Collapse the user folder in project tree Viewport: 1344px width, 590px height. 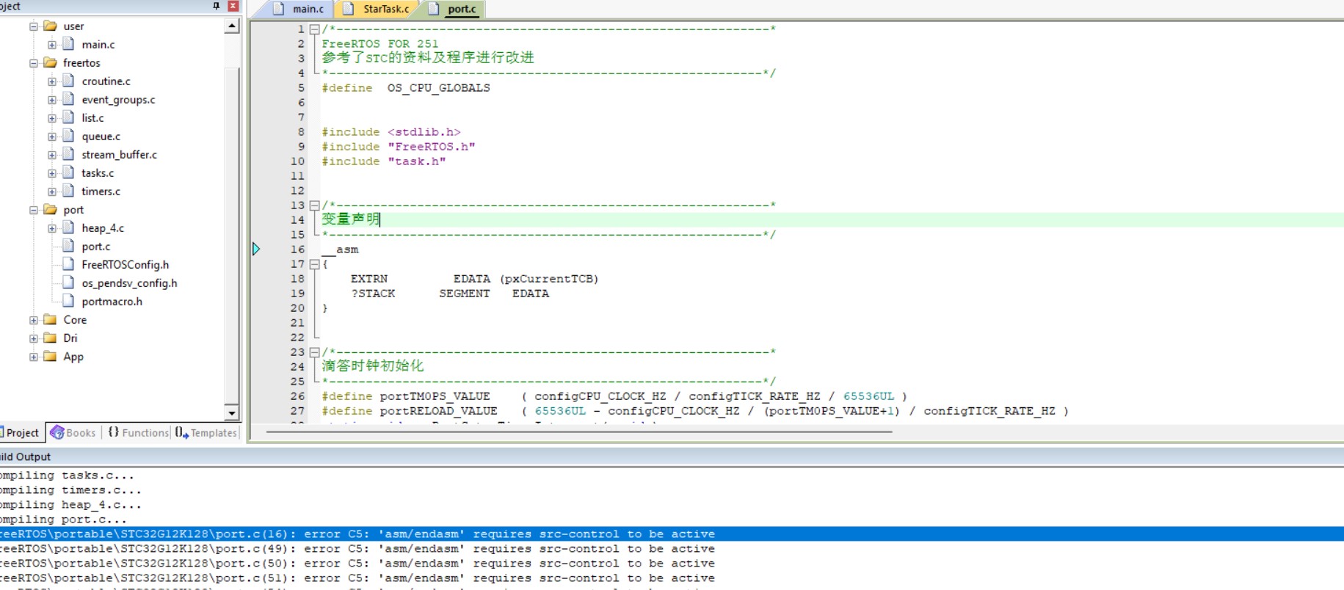[33, 26]
